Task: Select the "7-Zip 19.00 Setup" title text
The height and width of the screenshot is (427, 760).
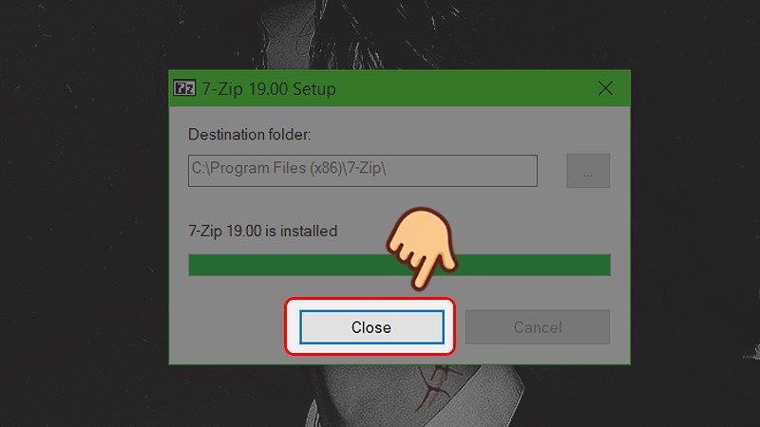Action: point(269,89)
